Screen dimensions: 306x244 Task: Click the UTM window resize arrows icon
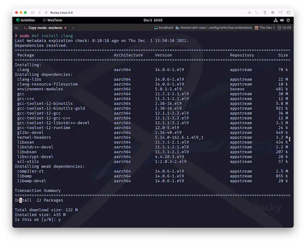point(257,12)
